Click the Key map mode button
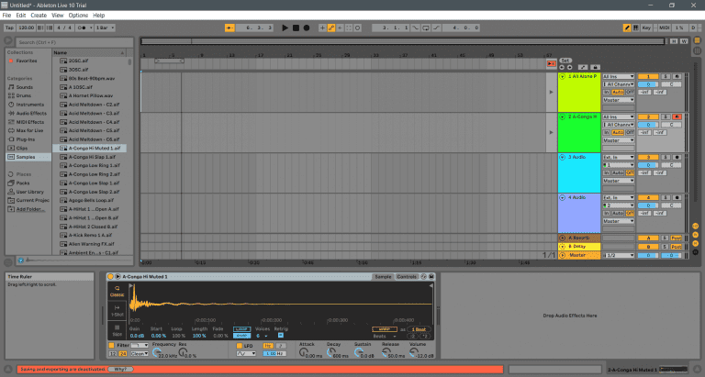The width and height of the screenshot is (705, 377). tap(646, 28)
